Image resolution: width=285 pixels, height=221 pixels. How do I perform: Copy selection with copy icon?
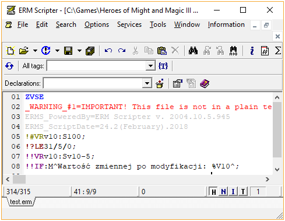point(149,51)
